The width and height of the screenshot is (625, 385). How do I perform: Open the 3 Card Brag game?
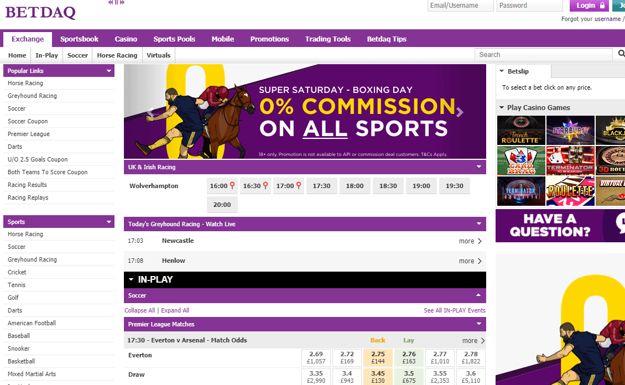click(x=521, y=160)
